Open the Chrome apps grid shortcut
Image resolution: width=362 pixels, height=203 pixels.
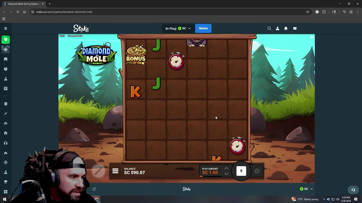4,19
